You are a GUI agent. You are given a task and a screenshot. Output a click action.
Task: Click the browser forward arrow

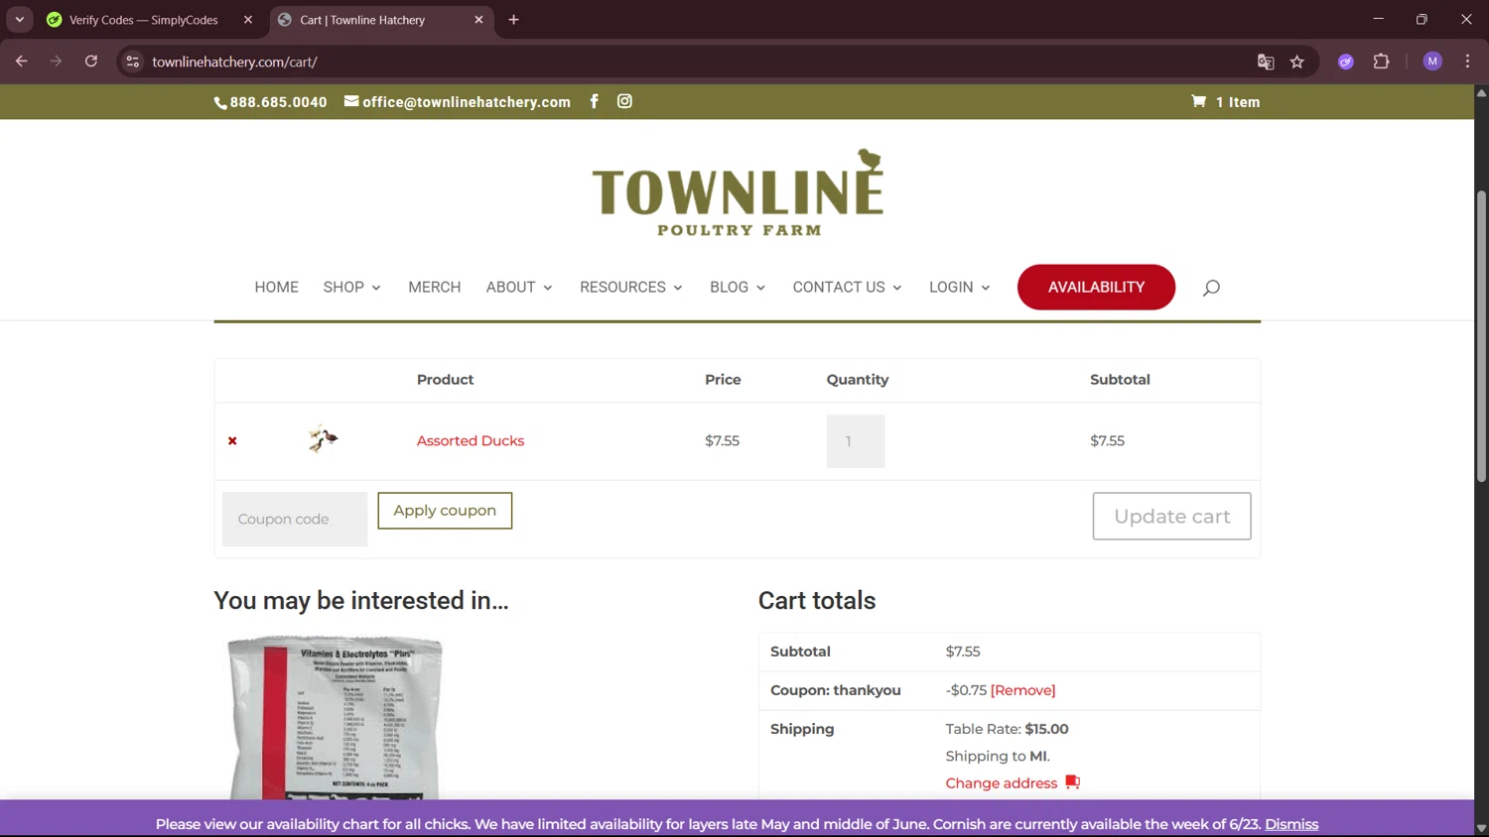(56, 61)
